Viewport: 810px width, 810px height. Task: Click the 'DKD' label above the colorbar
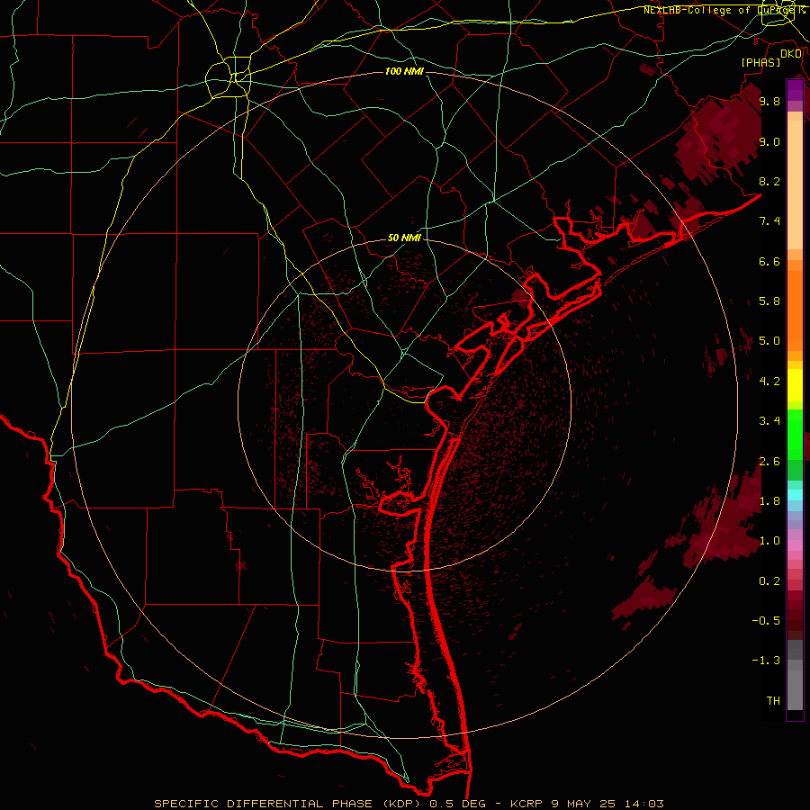790,54
